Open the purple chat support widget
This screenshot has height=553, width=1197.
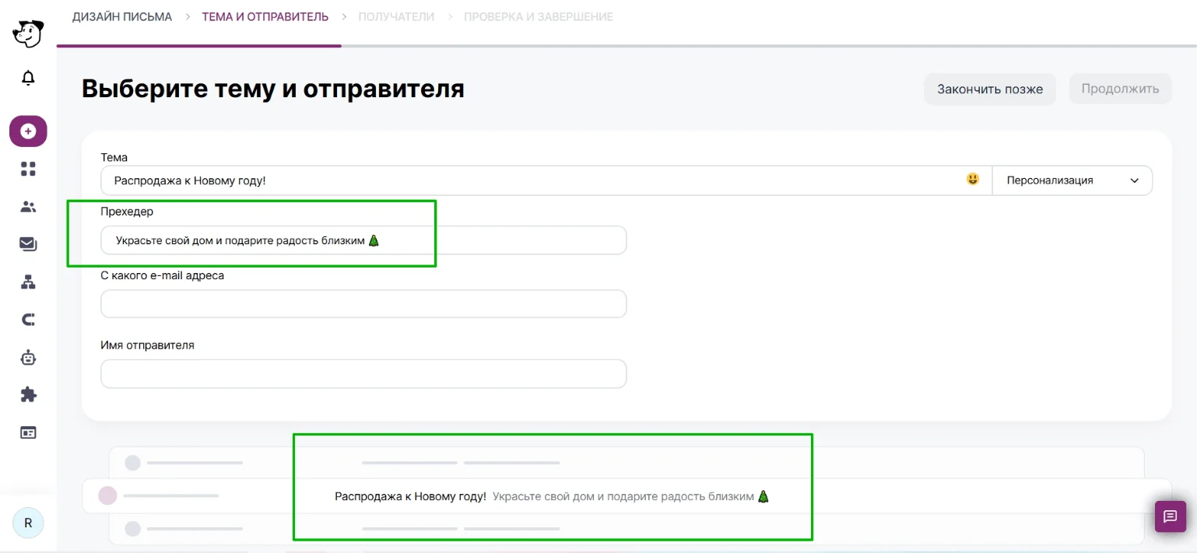click(x=1170, y=516)
